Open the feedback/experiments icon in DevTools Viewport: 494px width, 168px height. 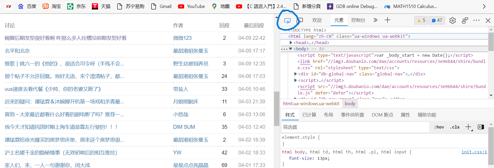465,20
